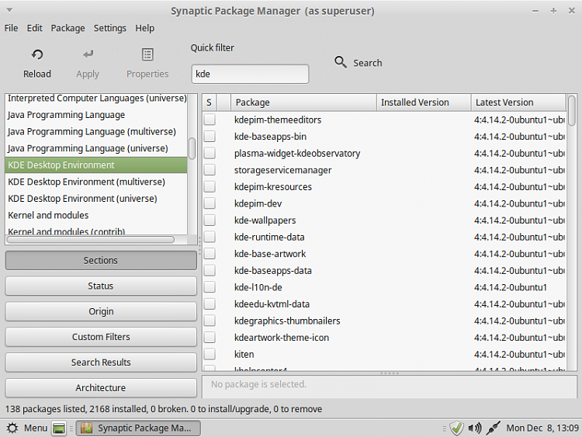Screen dimensions: 582x437
Task: Open the window menu arrow in title bar
Action: pyautogui.click(x=9, y=10)
